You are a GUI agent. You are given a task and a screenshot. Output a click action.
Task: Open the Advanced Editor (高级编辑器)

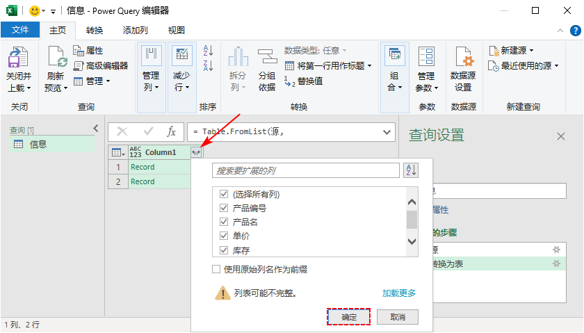101,66
